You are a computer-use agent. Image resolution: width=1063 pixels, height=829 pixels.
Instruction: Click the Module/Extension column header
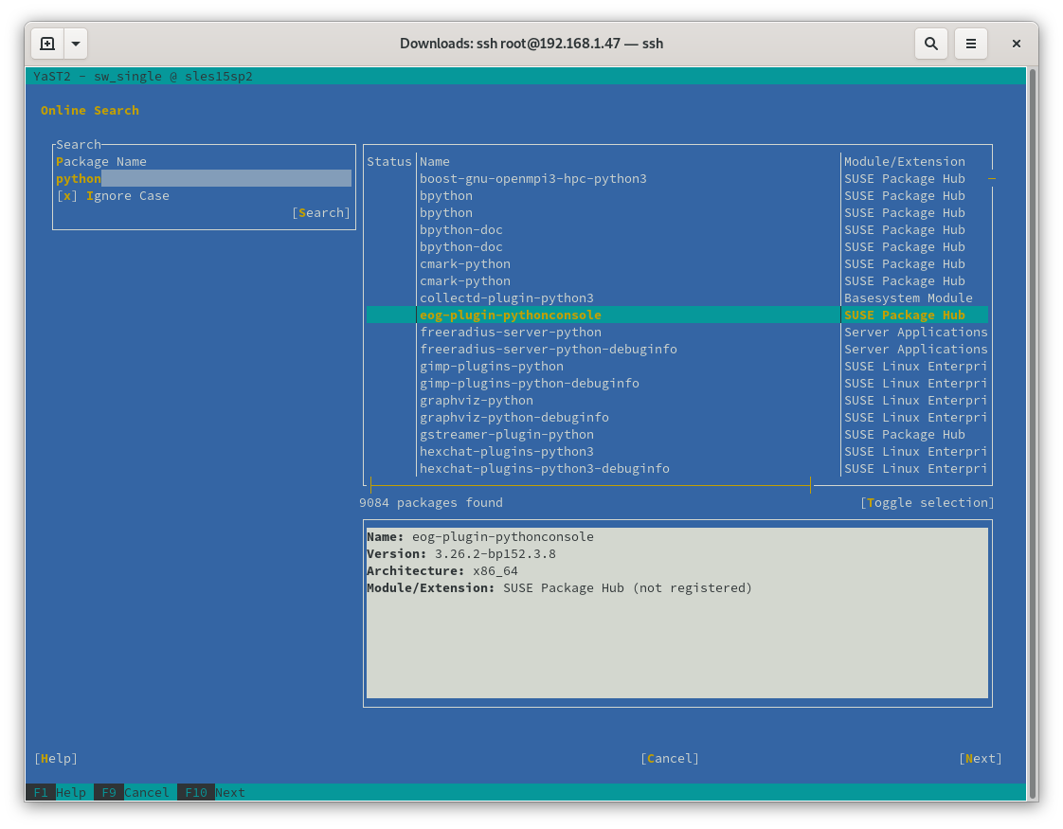[904, 162]
